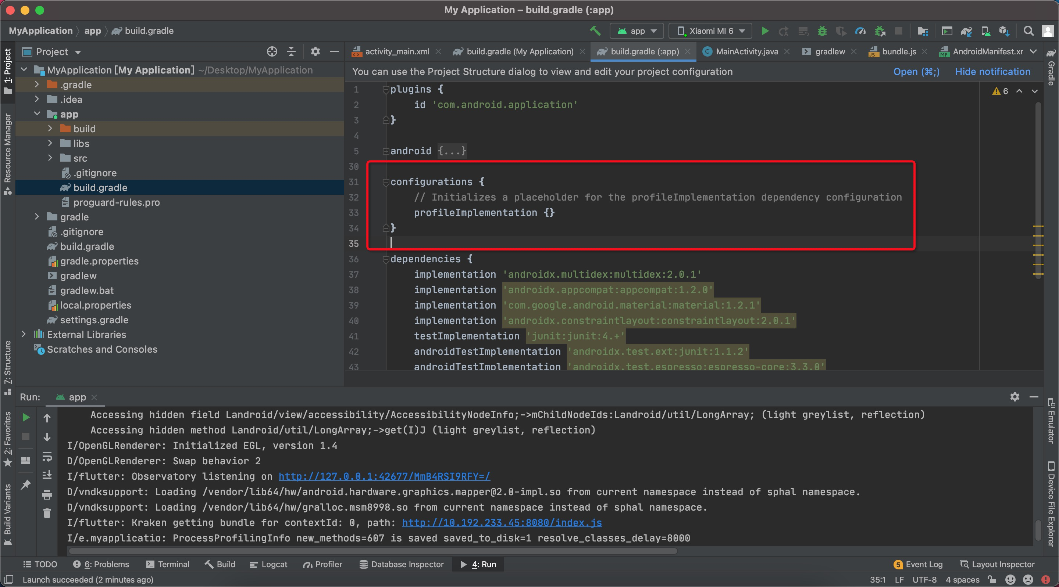
Task: Click the Debug app icon
Action: pyautogui.click(x=822, y=31)
